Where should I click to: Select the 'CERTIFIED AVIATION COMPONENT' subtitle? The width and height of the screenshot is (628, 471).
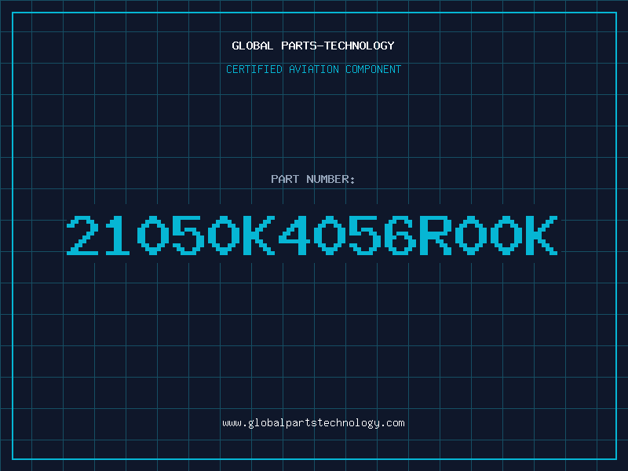313,69
